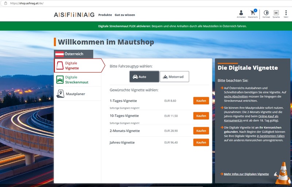Buy the 1-Tages-Vignette

201,101
